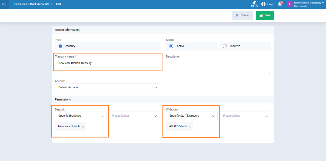Expand the Default Account dropdown

pyautogui.click(x=107, y=88)
